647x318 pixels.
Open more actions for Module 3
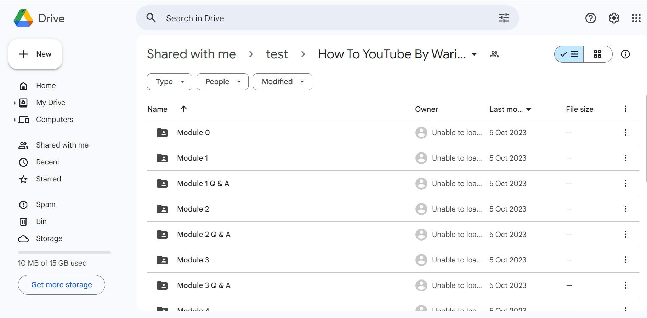[625, 260]
